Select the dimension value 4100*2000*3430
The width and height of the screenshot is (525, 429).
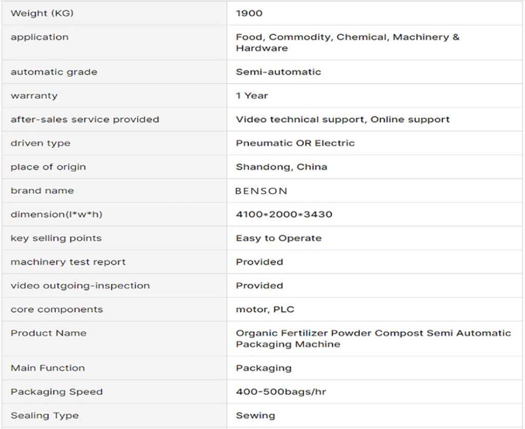(284, 214)
